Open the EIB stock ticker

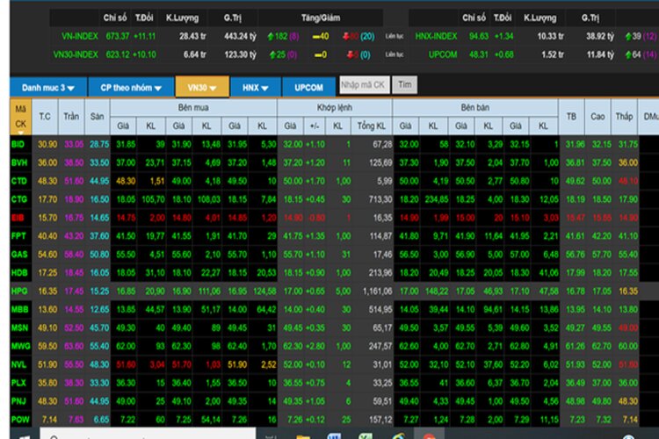click(x=18, y=218)
